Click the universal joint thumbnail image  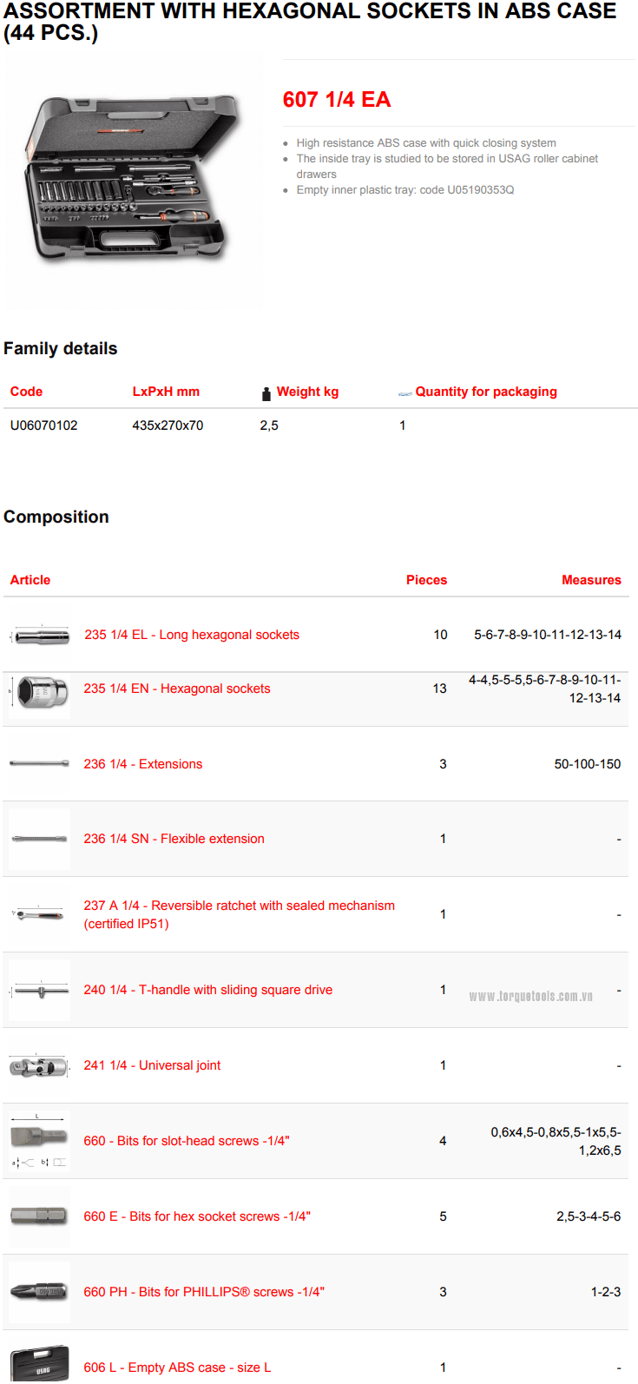(x=39, y=1065)
